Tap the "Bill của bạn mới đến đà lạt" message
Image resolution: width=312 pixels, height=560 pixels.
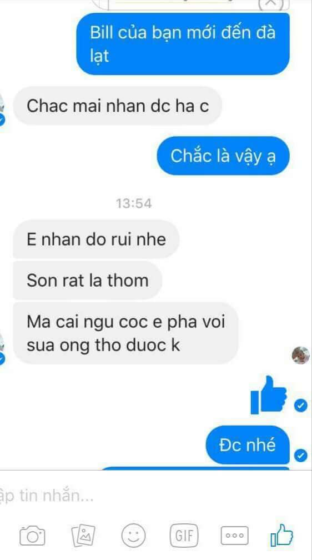click(183, 44)
